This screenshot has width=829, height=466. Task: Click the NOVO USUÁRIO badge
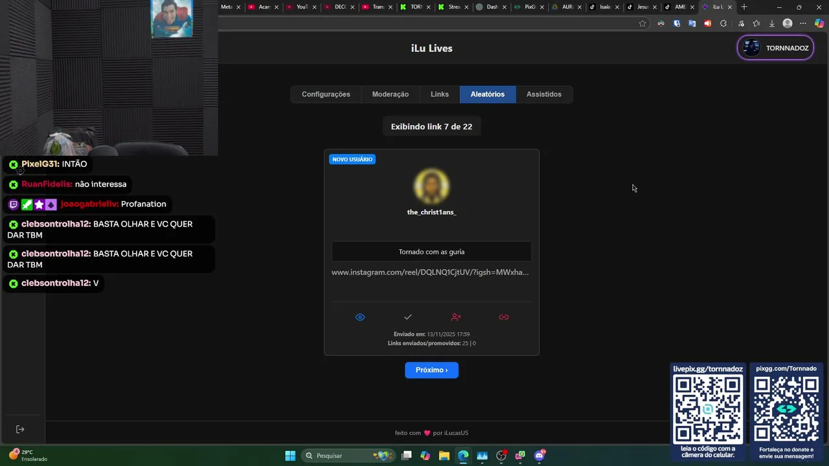click(352, 159)
